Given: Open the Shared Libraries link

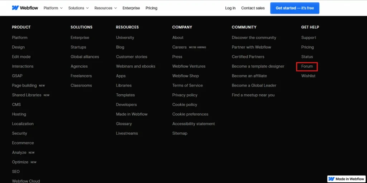Looking at the screenshot, I should click(x=27, y=95).
